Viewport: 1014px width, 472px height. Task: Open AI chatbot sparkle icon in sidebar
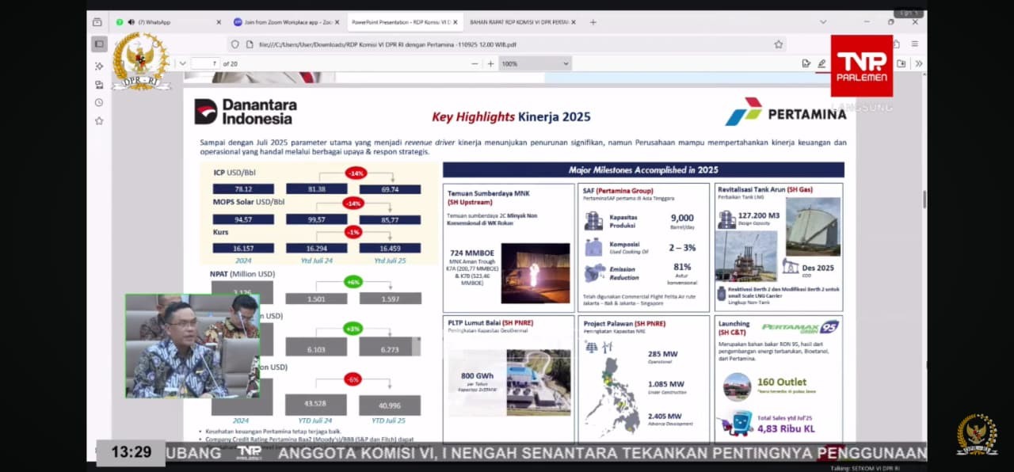tap(99, 66)
